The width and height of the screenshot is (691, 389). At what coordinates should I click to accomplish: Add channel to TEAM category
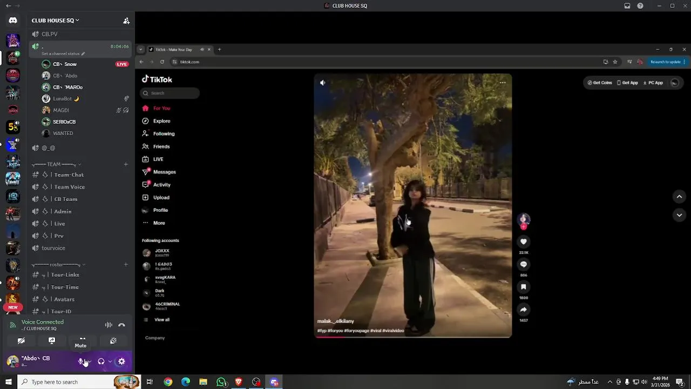[x=126, y=164]
